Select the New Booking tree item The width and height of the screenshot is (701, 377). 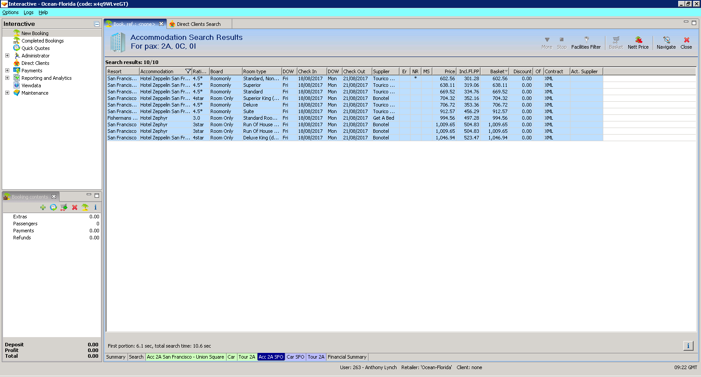click(35, 33)
